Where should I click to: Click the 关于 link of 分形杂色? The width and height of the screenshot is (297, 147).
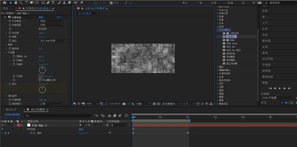[x=60, y=17]
